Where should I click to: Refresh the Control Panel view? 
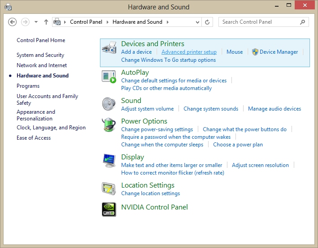(x=207, y=22)
